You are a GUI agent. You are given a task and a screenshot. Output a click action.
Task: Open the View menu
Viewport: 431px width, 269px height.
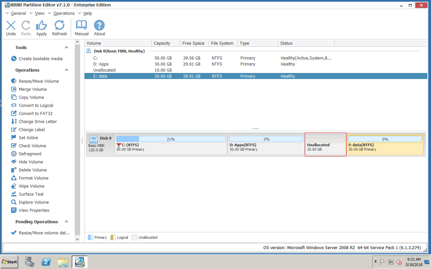click(39, 13)
